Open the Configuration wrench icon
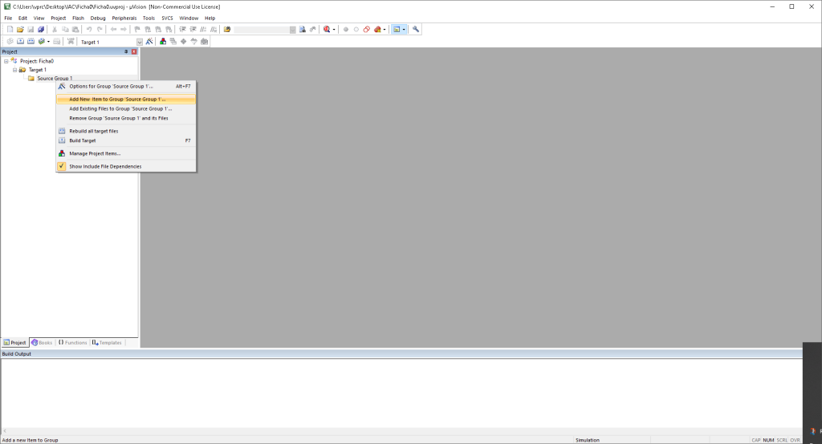The width and height of the screenshot is (822, 444). tap(416, 30)
